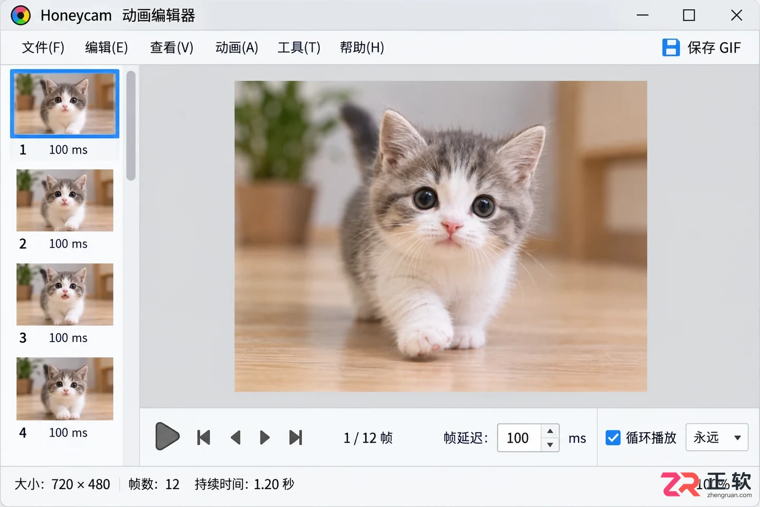
Task: Open the 永远 loop count dropdown
Action: pyautogui.click(x=717, y=437)
